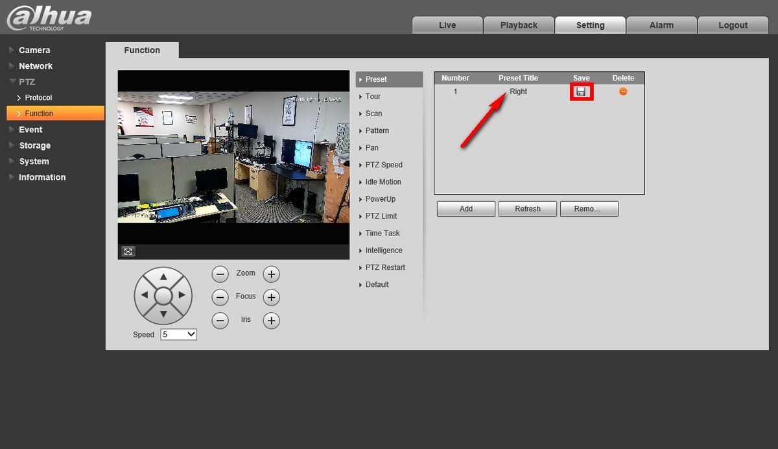778x449 pixels.
Task: Click the Number column header
Action: pyautogui.click(x=455, y=78)
